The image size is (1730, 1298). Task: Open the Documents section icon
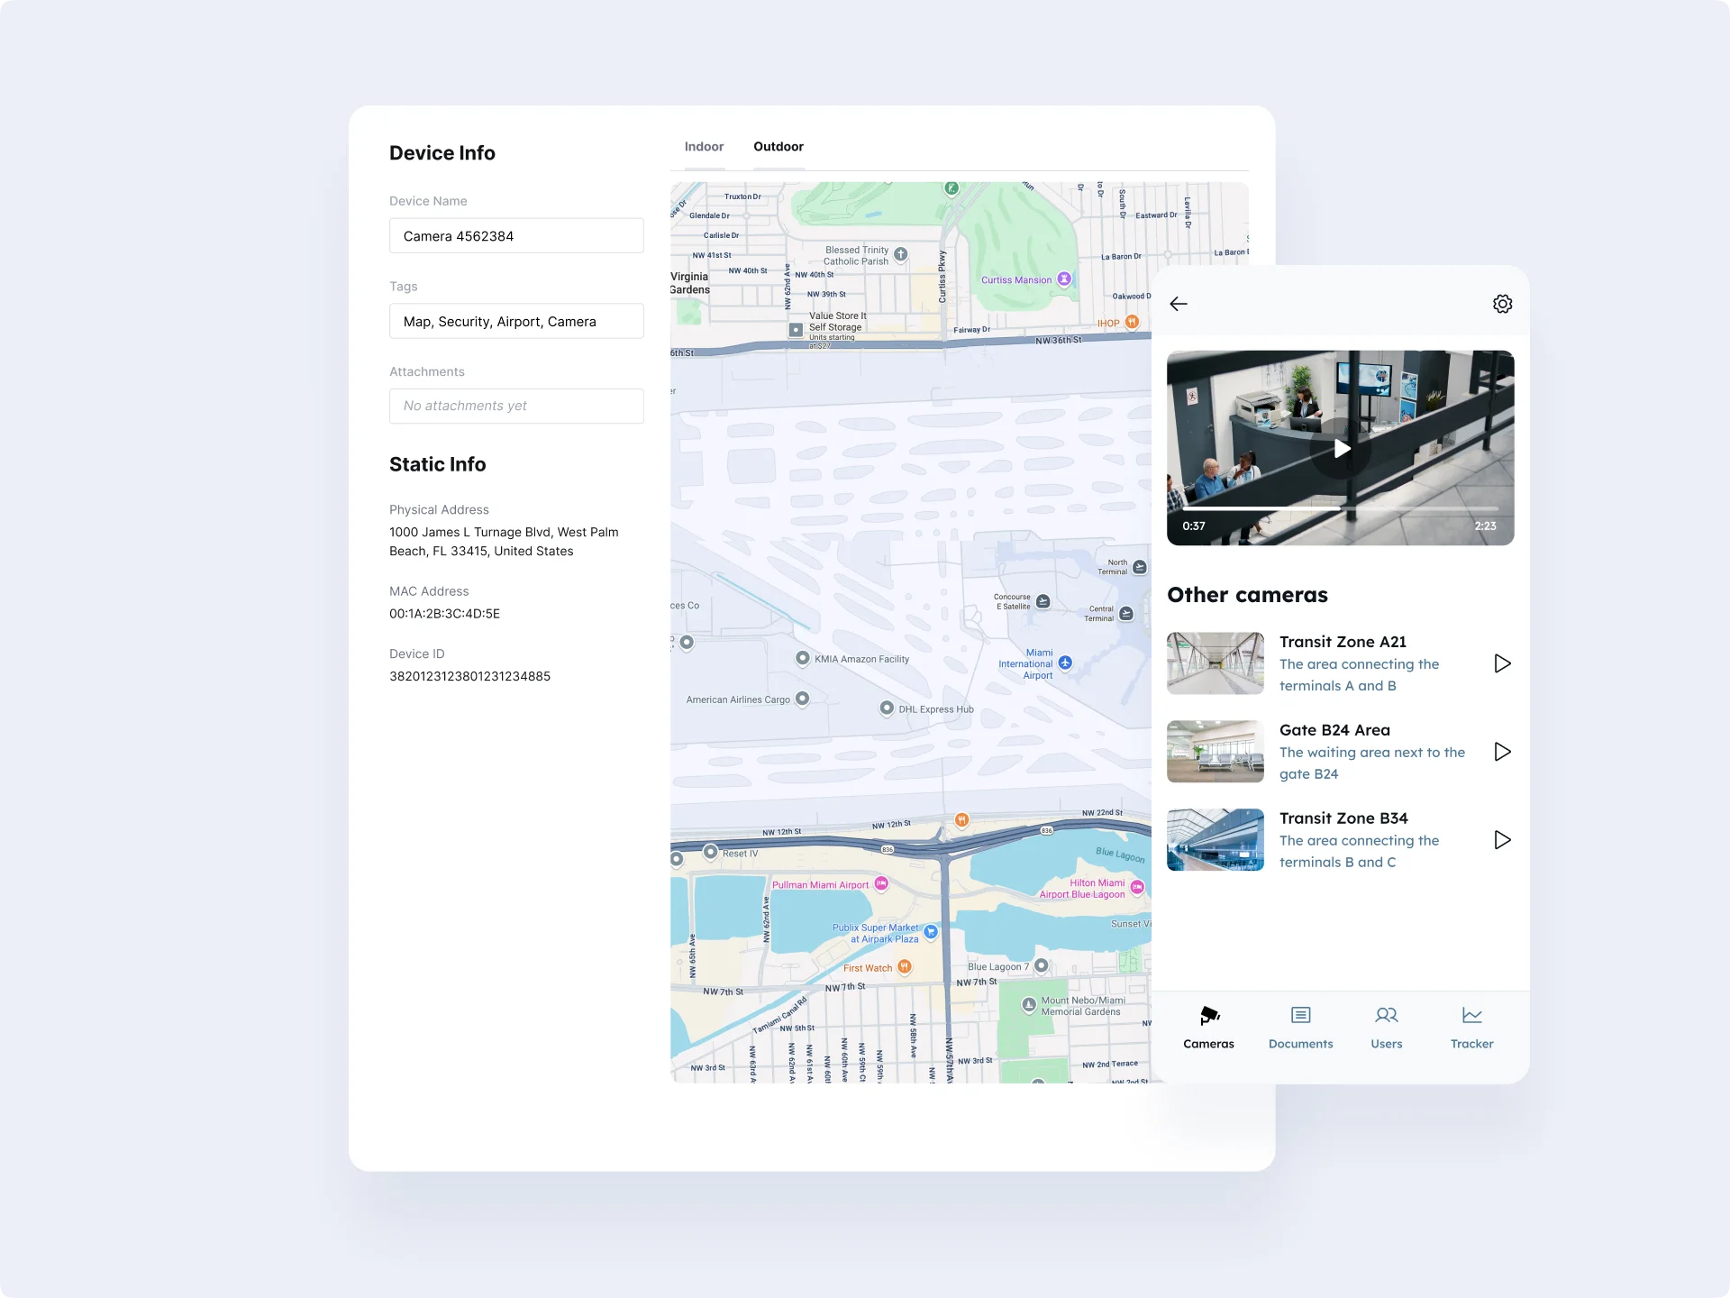pyautogui.click(x=1300, y=1016)
